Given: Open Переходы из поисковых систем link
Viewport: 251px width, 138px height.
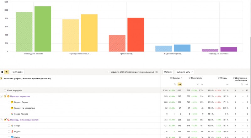Looking at the screenshot, I should 24,120.
